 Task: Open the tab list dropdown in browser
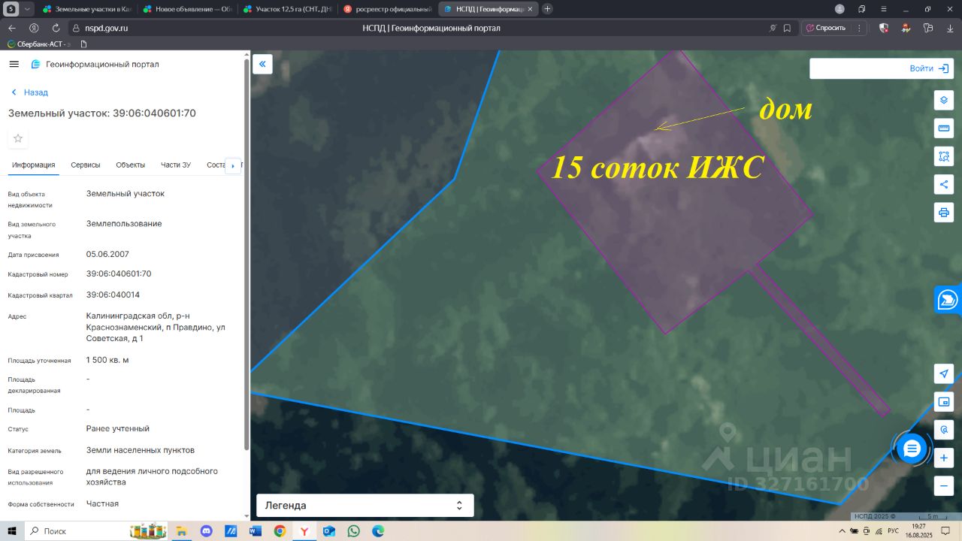pos(28,9)
